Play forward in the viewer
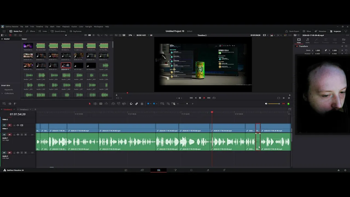The width and height of the screenshot is (350, 197). point(204,98)
